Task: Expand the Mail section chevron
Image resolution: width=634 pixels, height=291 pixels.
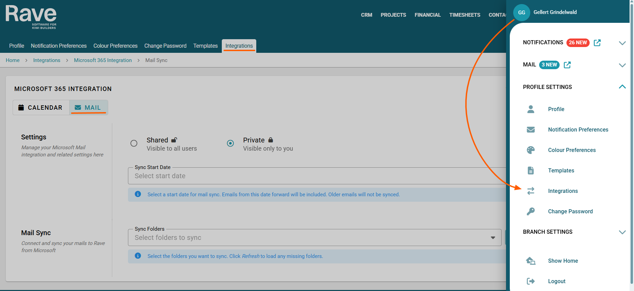Action: coord(622,65)
